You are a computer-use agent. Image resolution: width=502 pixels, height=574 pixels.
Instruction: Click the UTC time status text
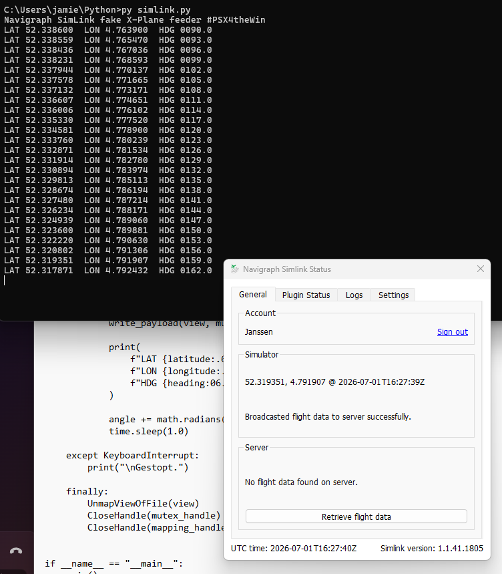click(x=294, y=549)
